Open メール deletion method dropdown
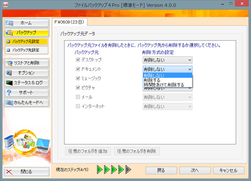Screen dimensions: 251x181 [x=168, y=97]
